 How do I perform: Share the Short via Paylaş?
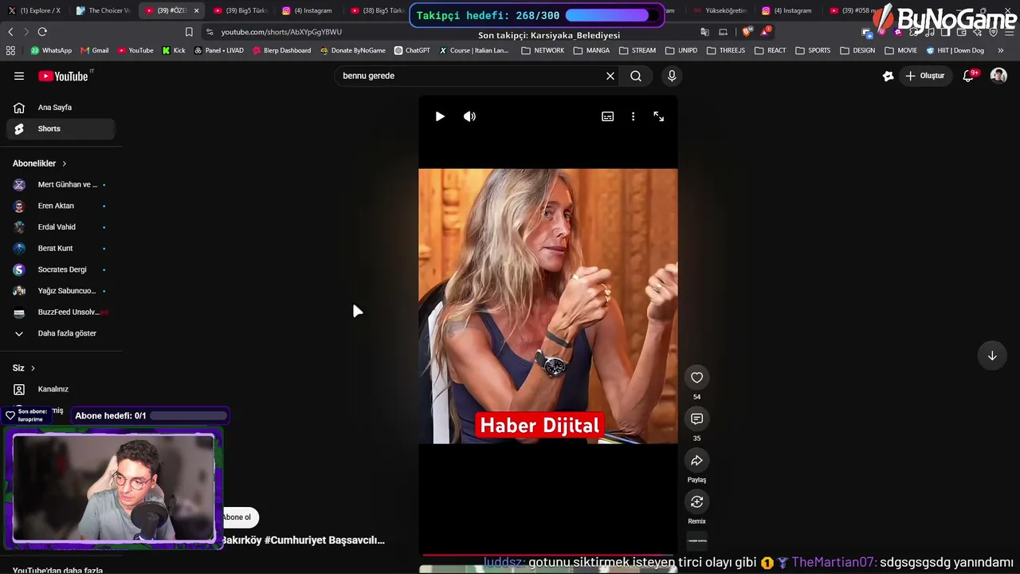[x=696, y=460]
